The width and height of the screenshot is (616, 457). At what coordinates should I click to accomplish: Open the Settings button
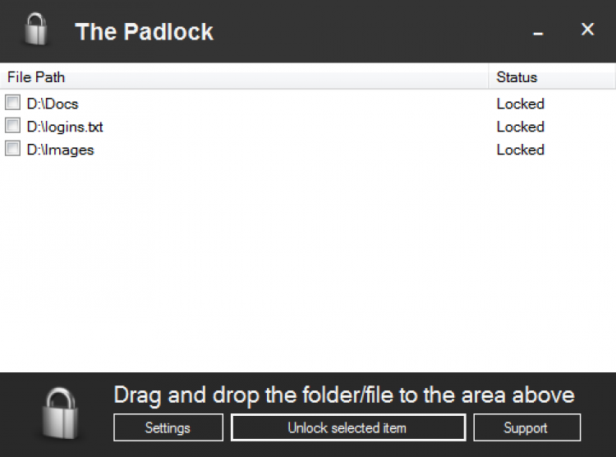tap(168, 427)
